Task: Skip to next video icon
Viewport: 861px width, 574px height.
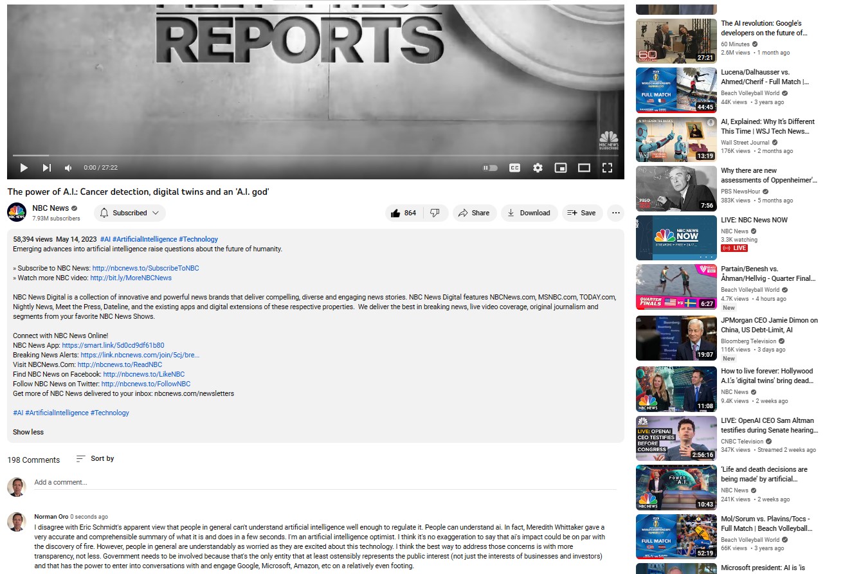Action: [46, 168]
